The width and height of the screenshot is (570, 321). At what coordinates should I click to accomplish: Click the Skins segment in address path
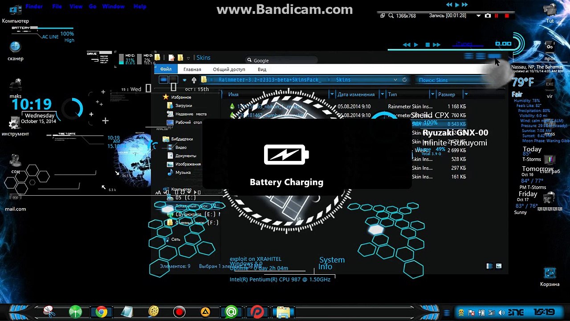(343, 80)
